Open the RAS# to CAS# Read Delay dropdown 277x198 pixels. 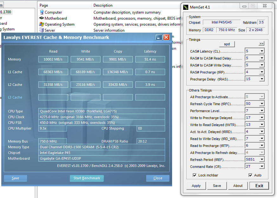coord(262,58)
